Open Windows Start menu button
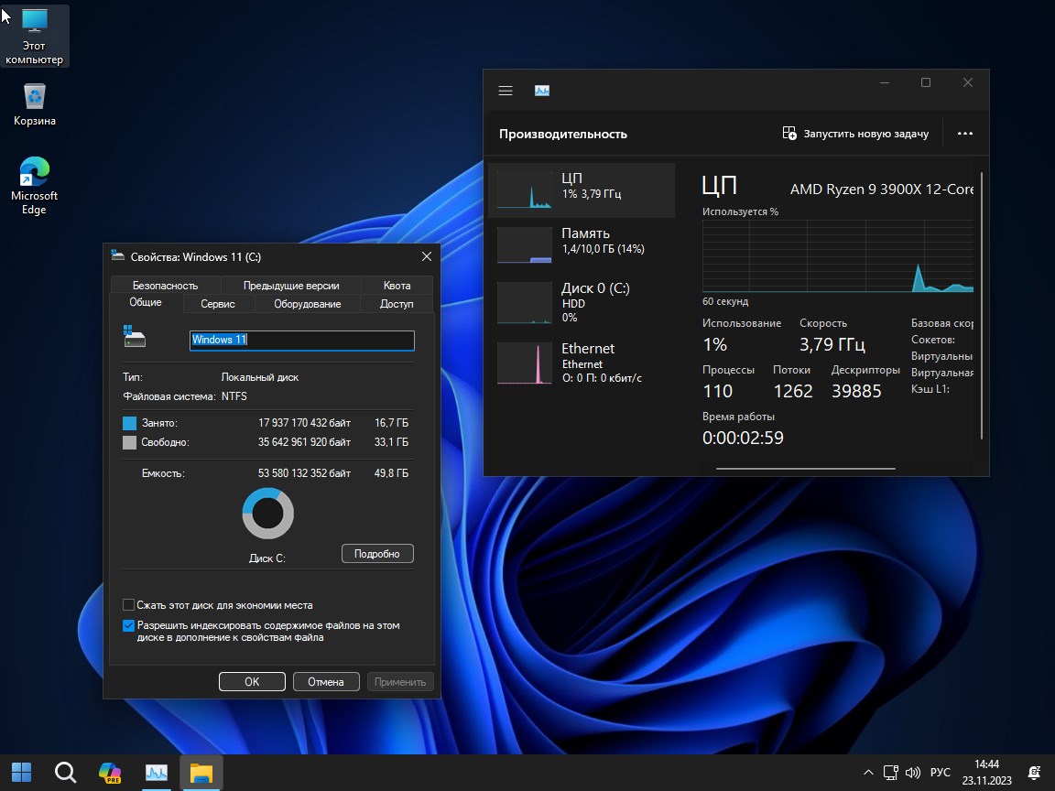Image resolution: width=1055 pixels, height=791 pixels. (x=22, y=773)
